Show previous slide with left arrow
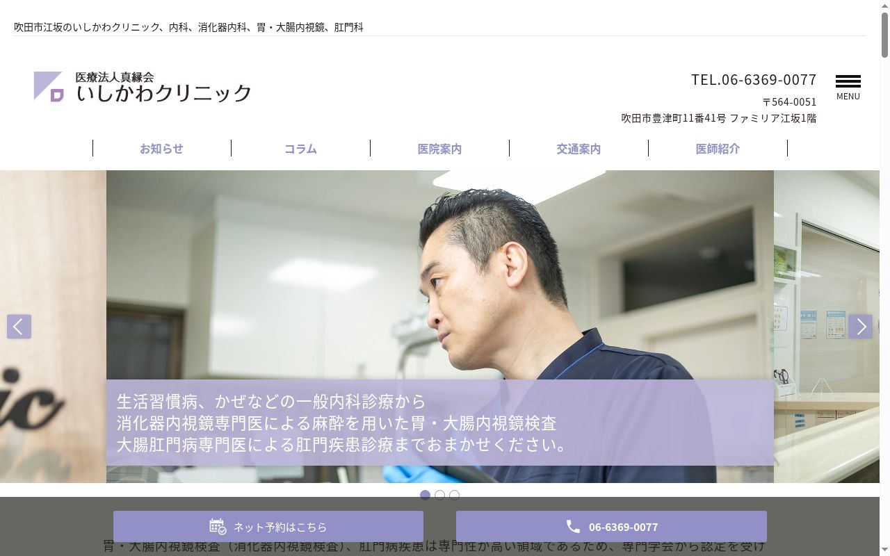 tap(19, 327)
